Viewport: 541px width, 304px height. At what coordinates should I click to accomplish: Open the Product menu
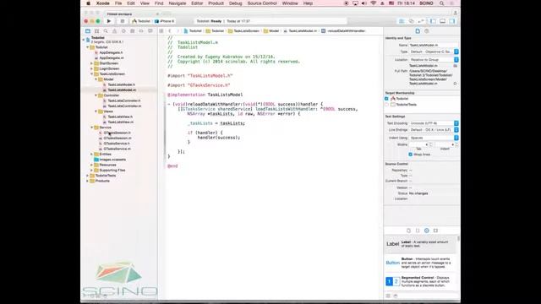tap(216, 3)
